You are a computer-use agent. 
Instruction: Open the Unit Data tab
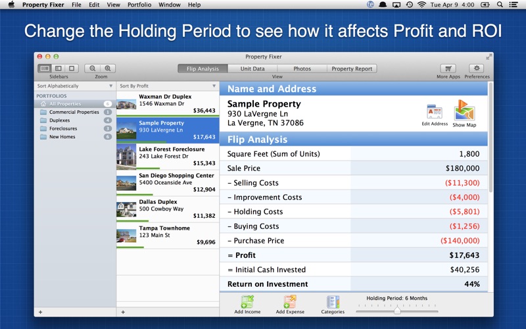coord(252,68)
